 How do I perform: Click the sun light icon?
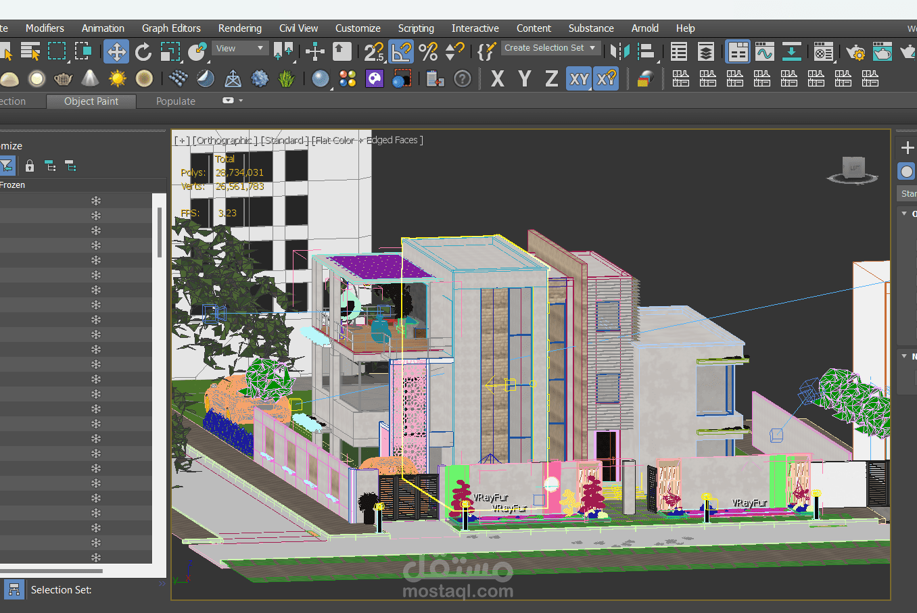coord(118,79)
